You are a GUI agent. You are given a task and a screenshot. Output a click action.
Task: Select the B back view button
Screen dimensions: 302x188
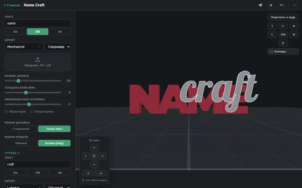coord(294,34)
